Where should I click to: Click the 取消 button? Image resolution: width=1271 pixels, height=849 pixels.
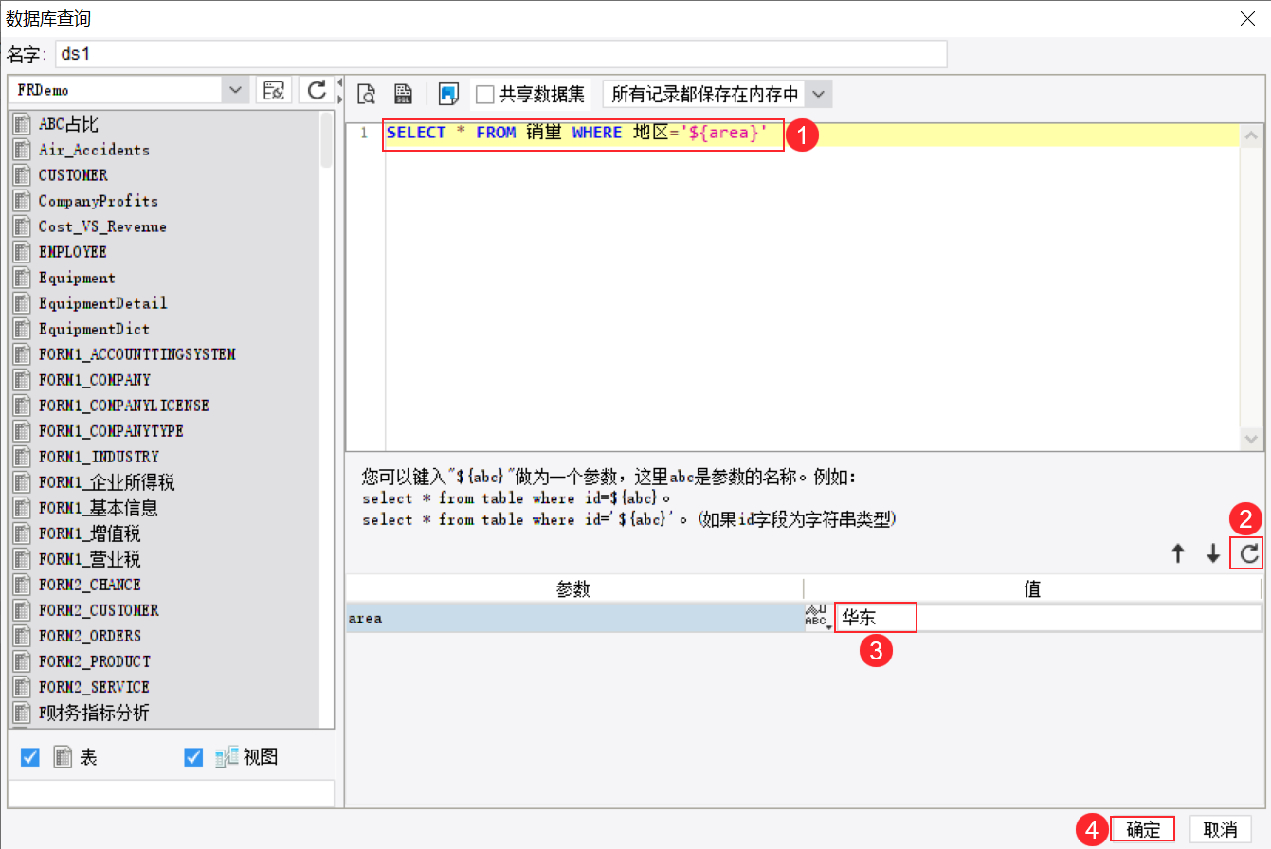(1221, 829)
